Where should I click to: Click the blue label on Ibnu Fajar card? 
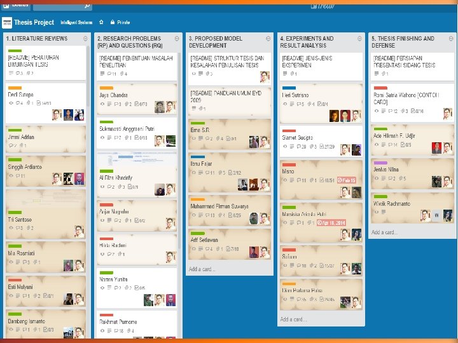(198, 157)
